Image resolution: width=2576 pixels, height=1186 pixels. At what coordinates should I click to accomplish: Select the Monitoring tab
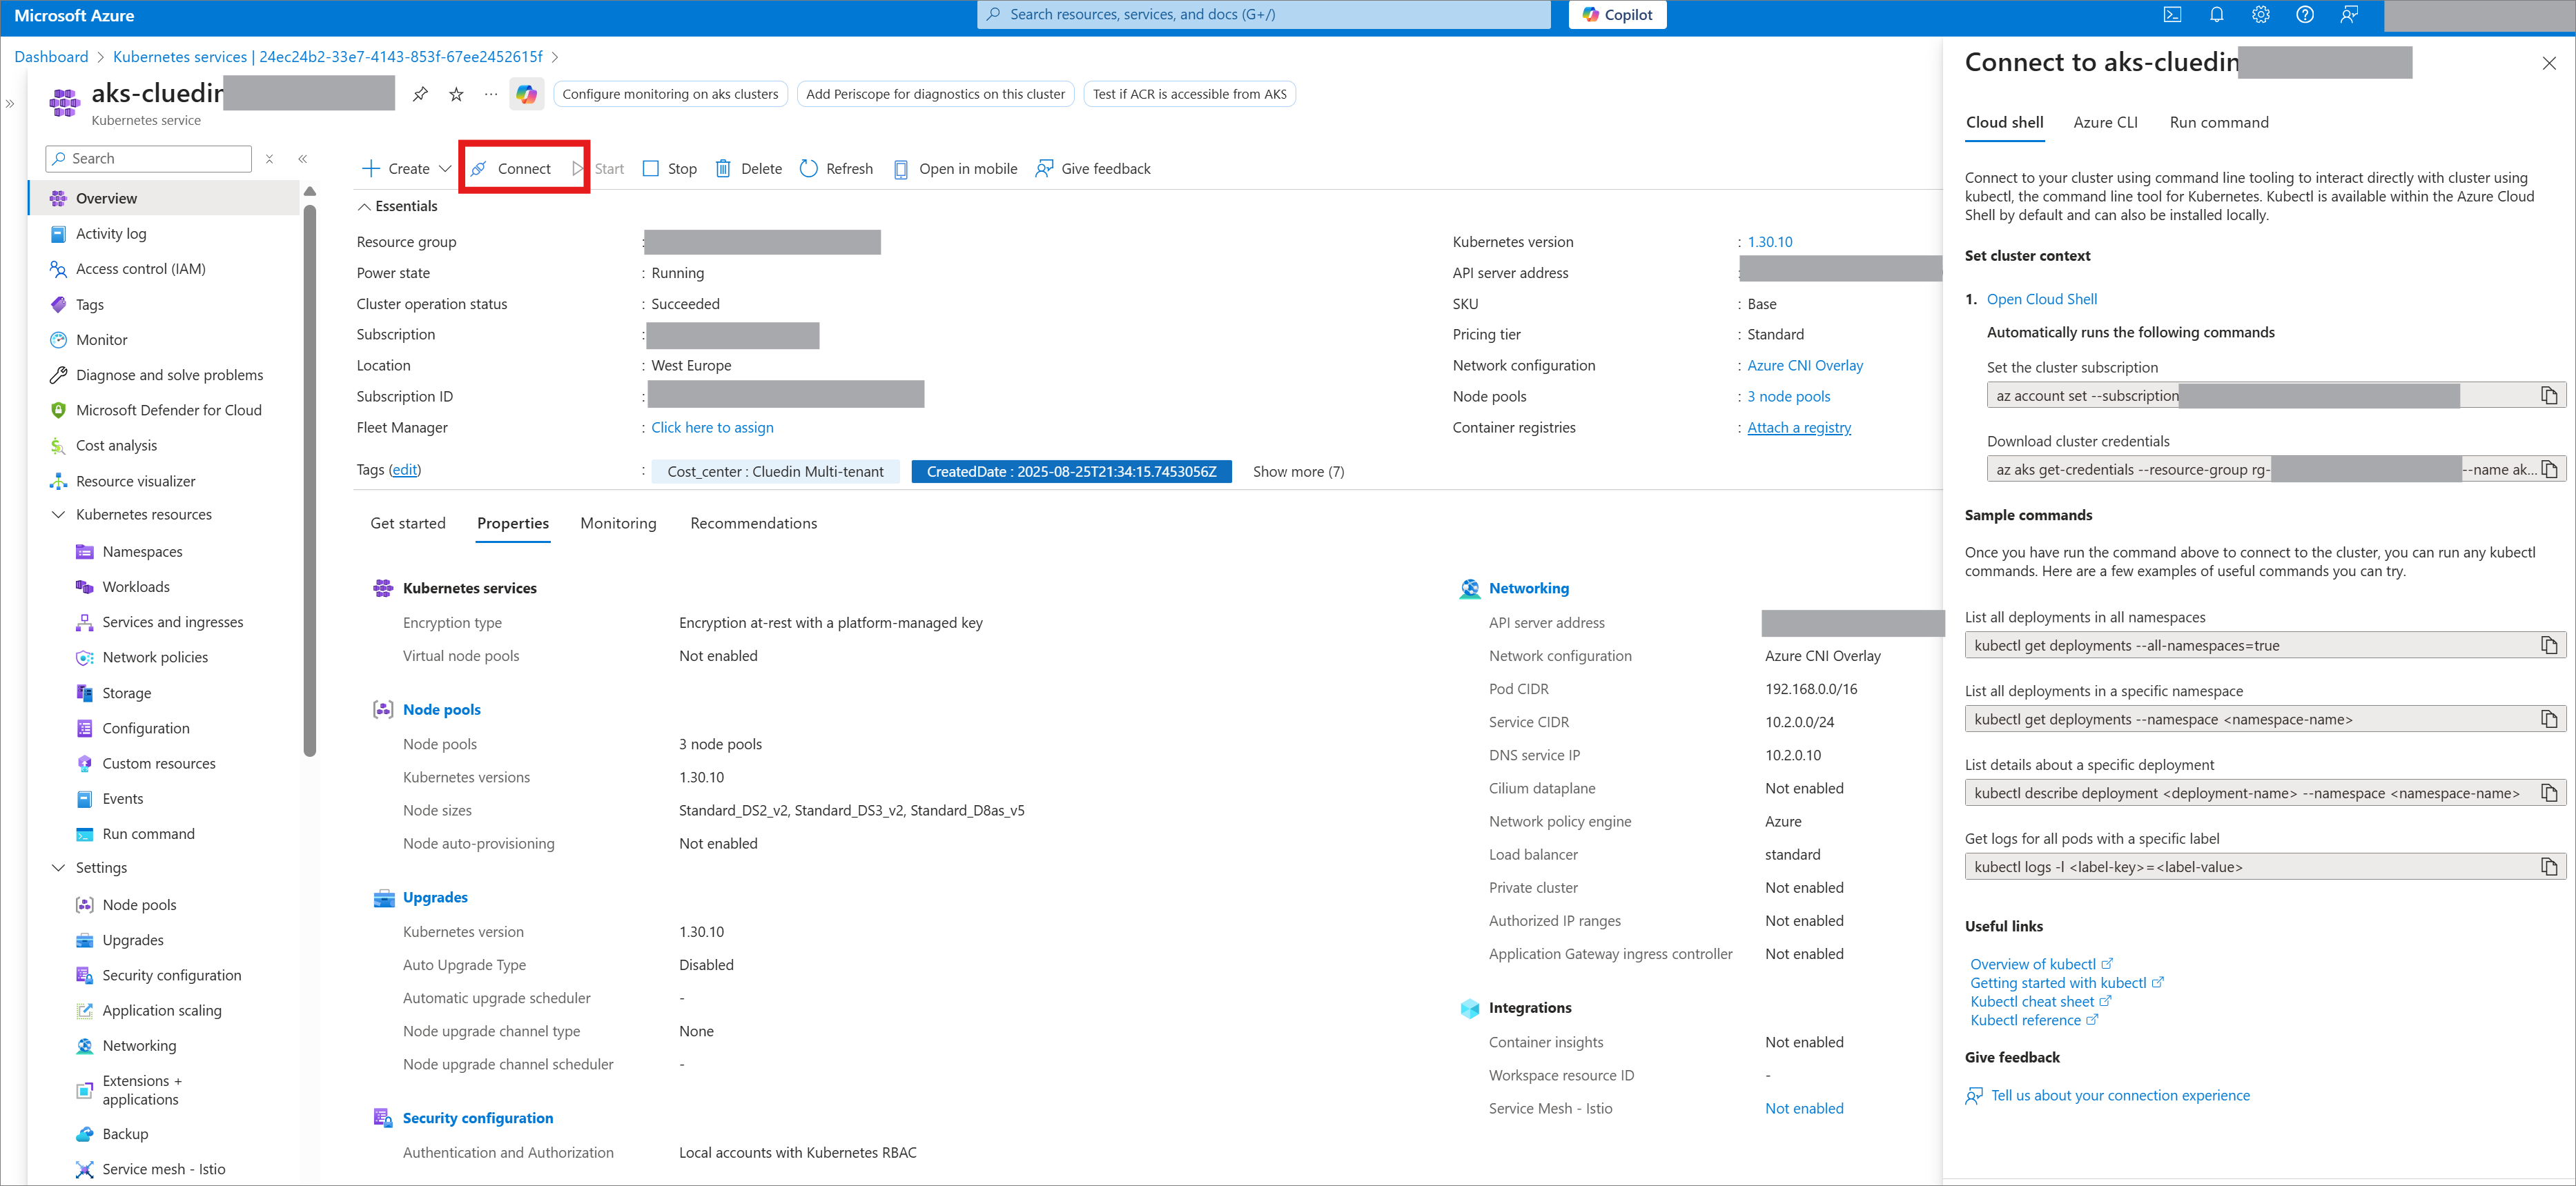[x=618, y=524]
